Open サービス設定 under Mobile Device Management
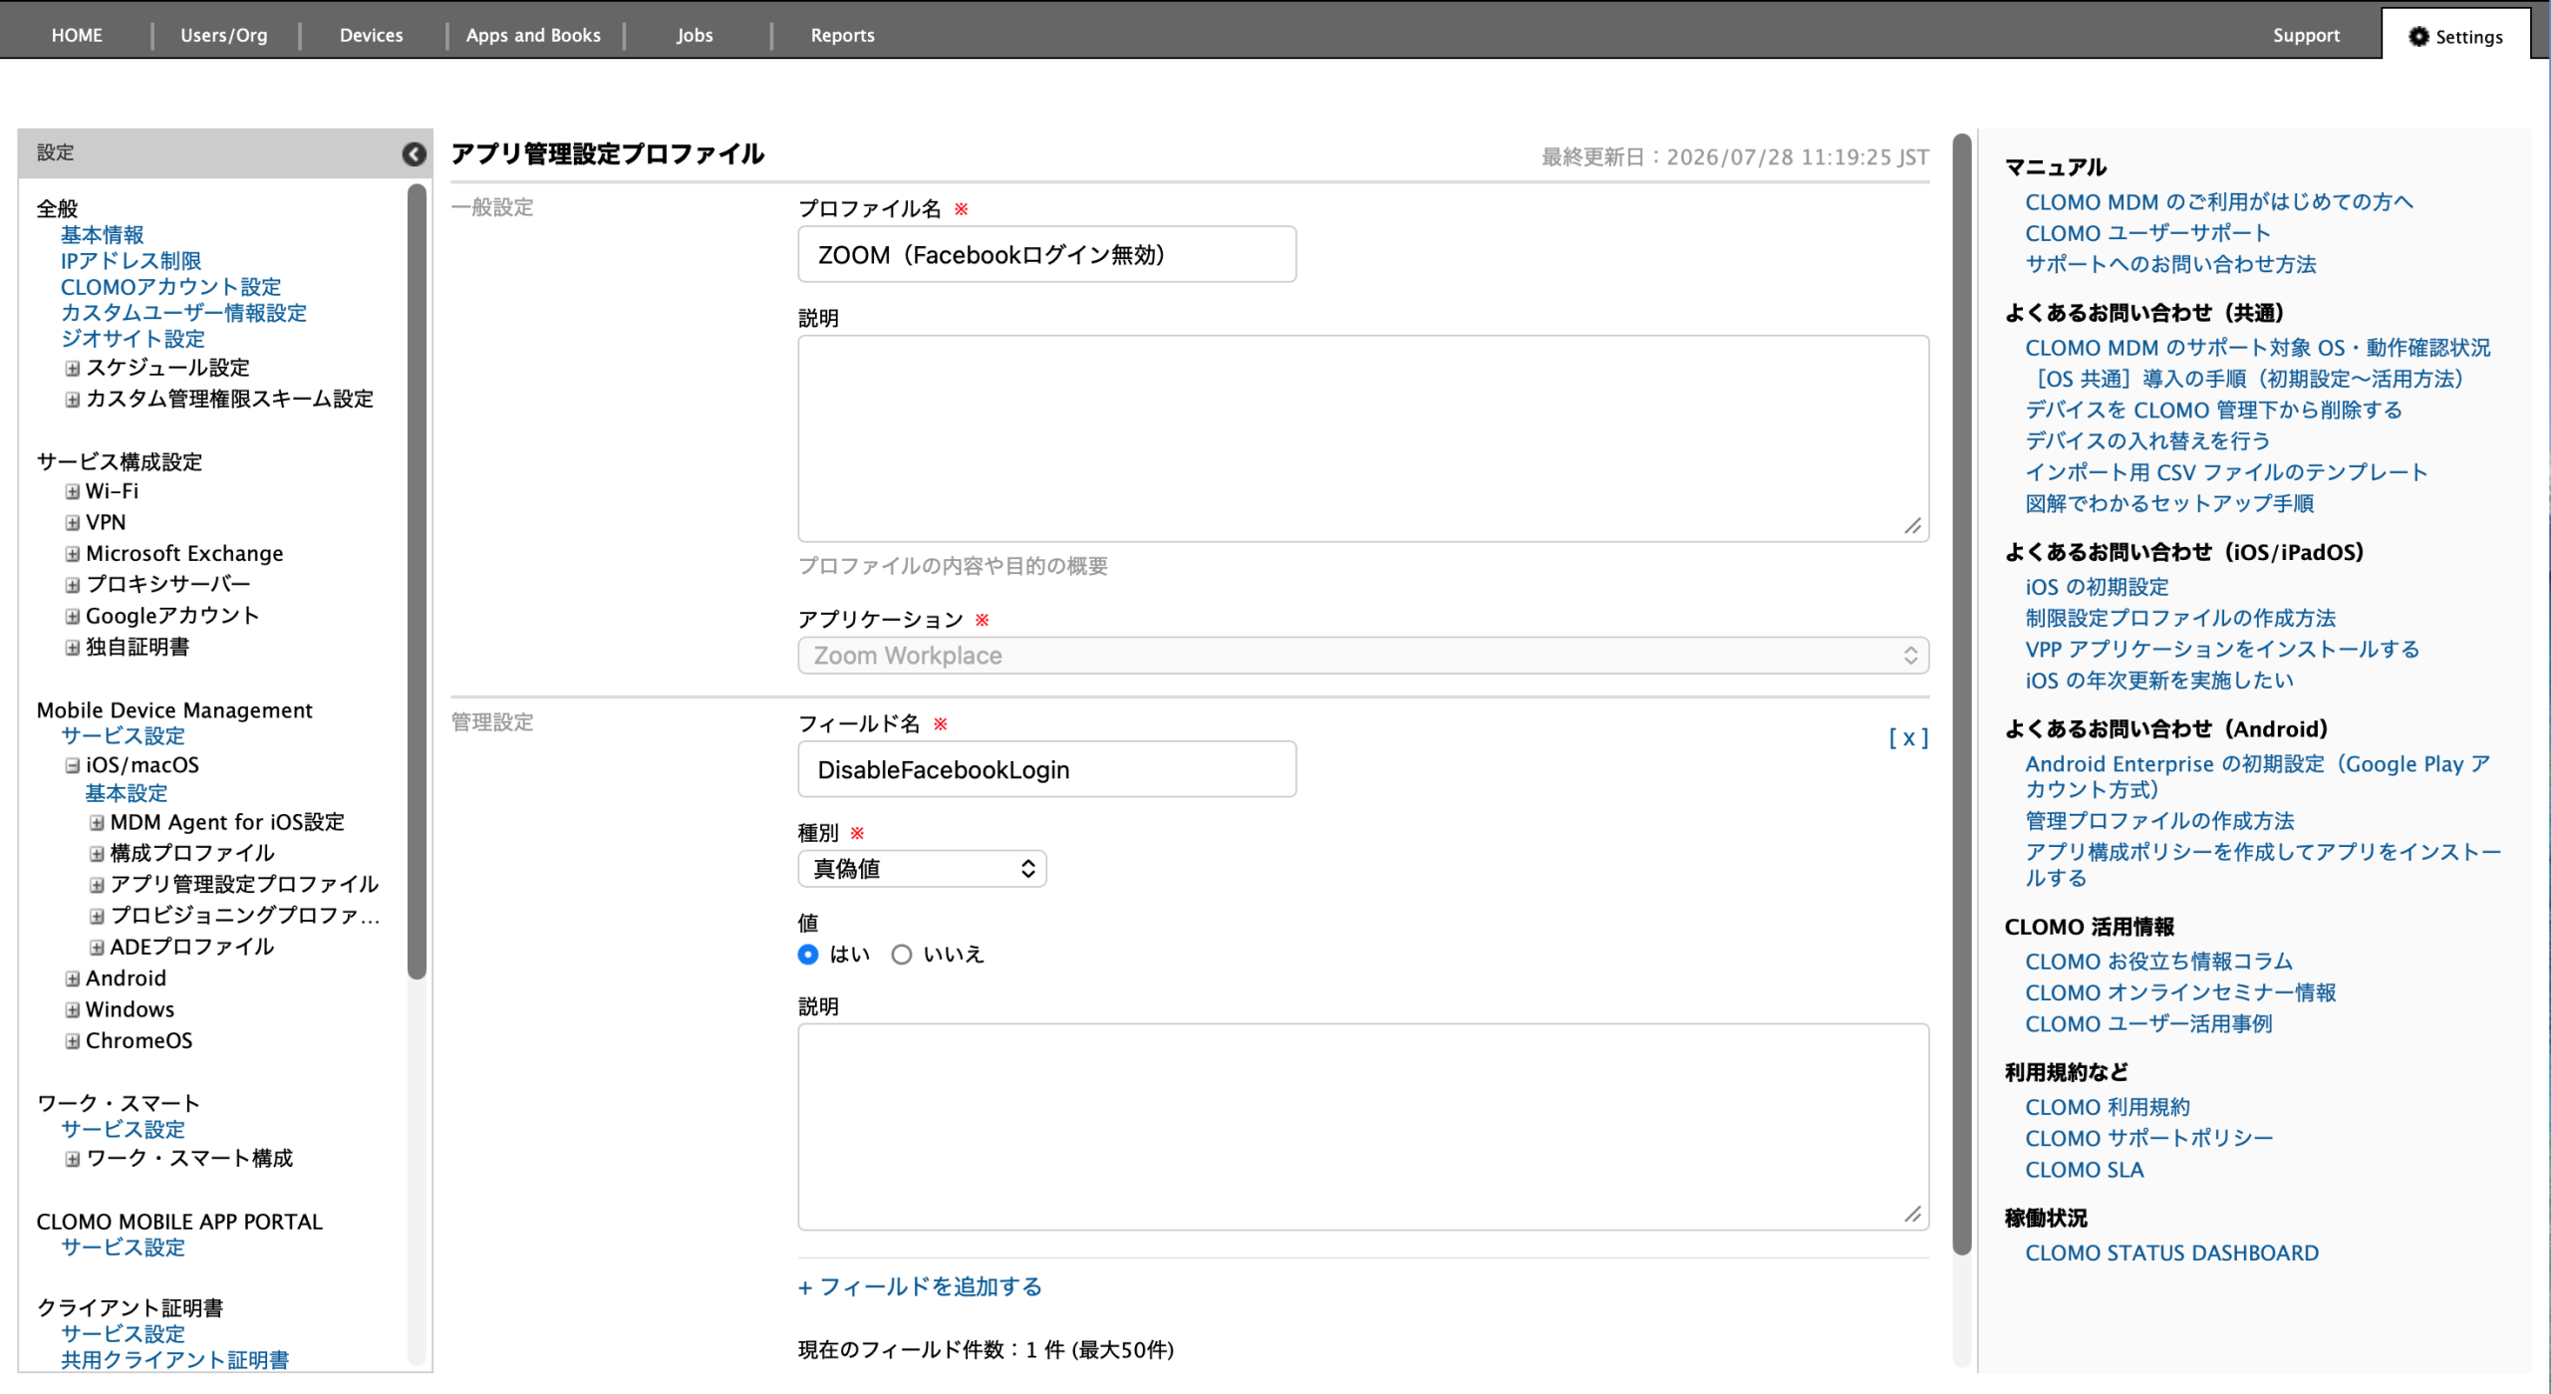Image resolution: width=2551 pixels, height=1394 pixels. point(124,736)
